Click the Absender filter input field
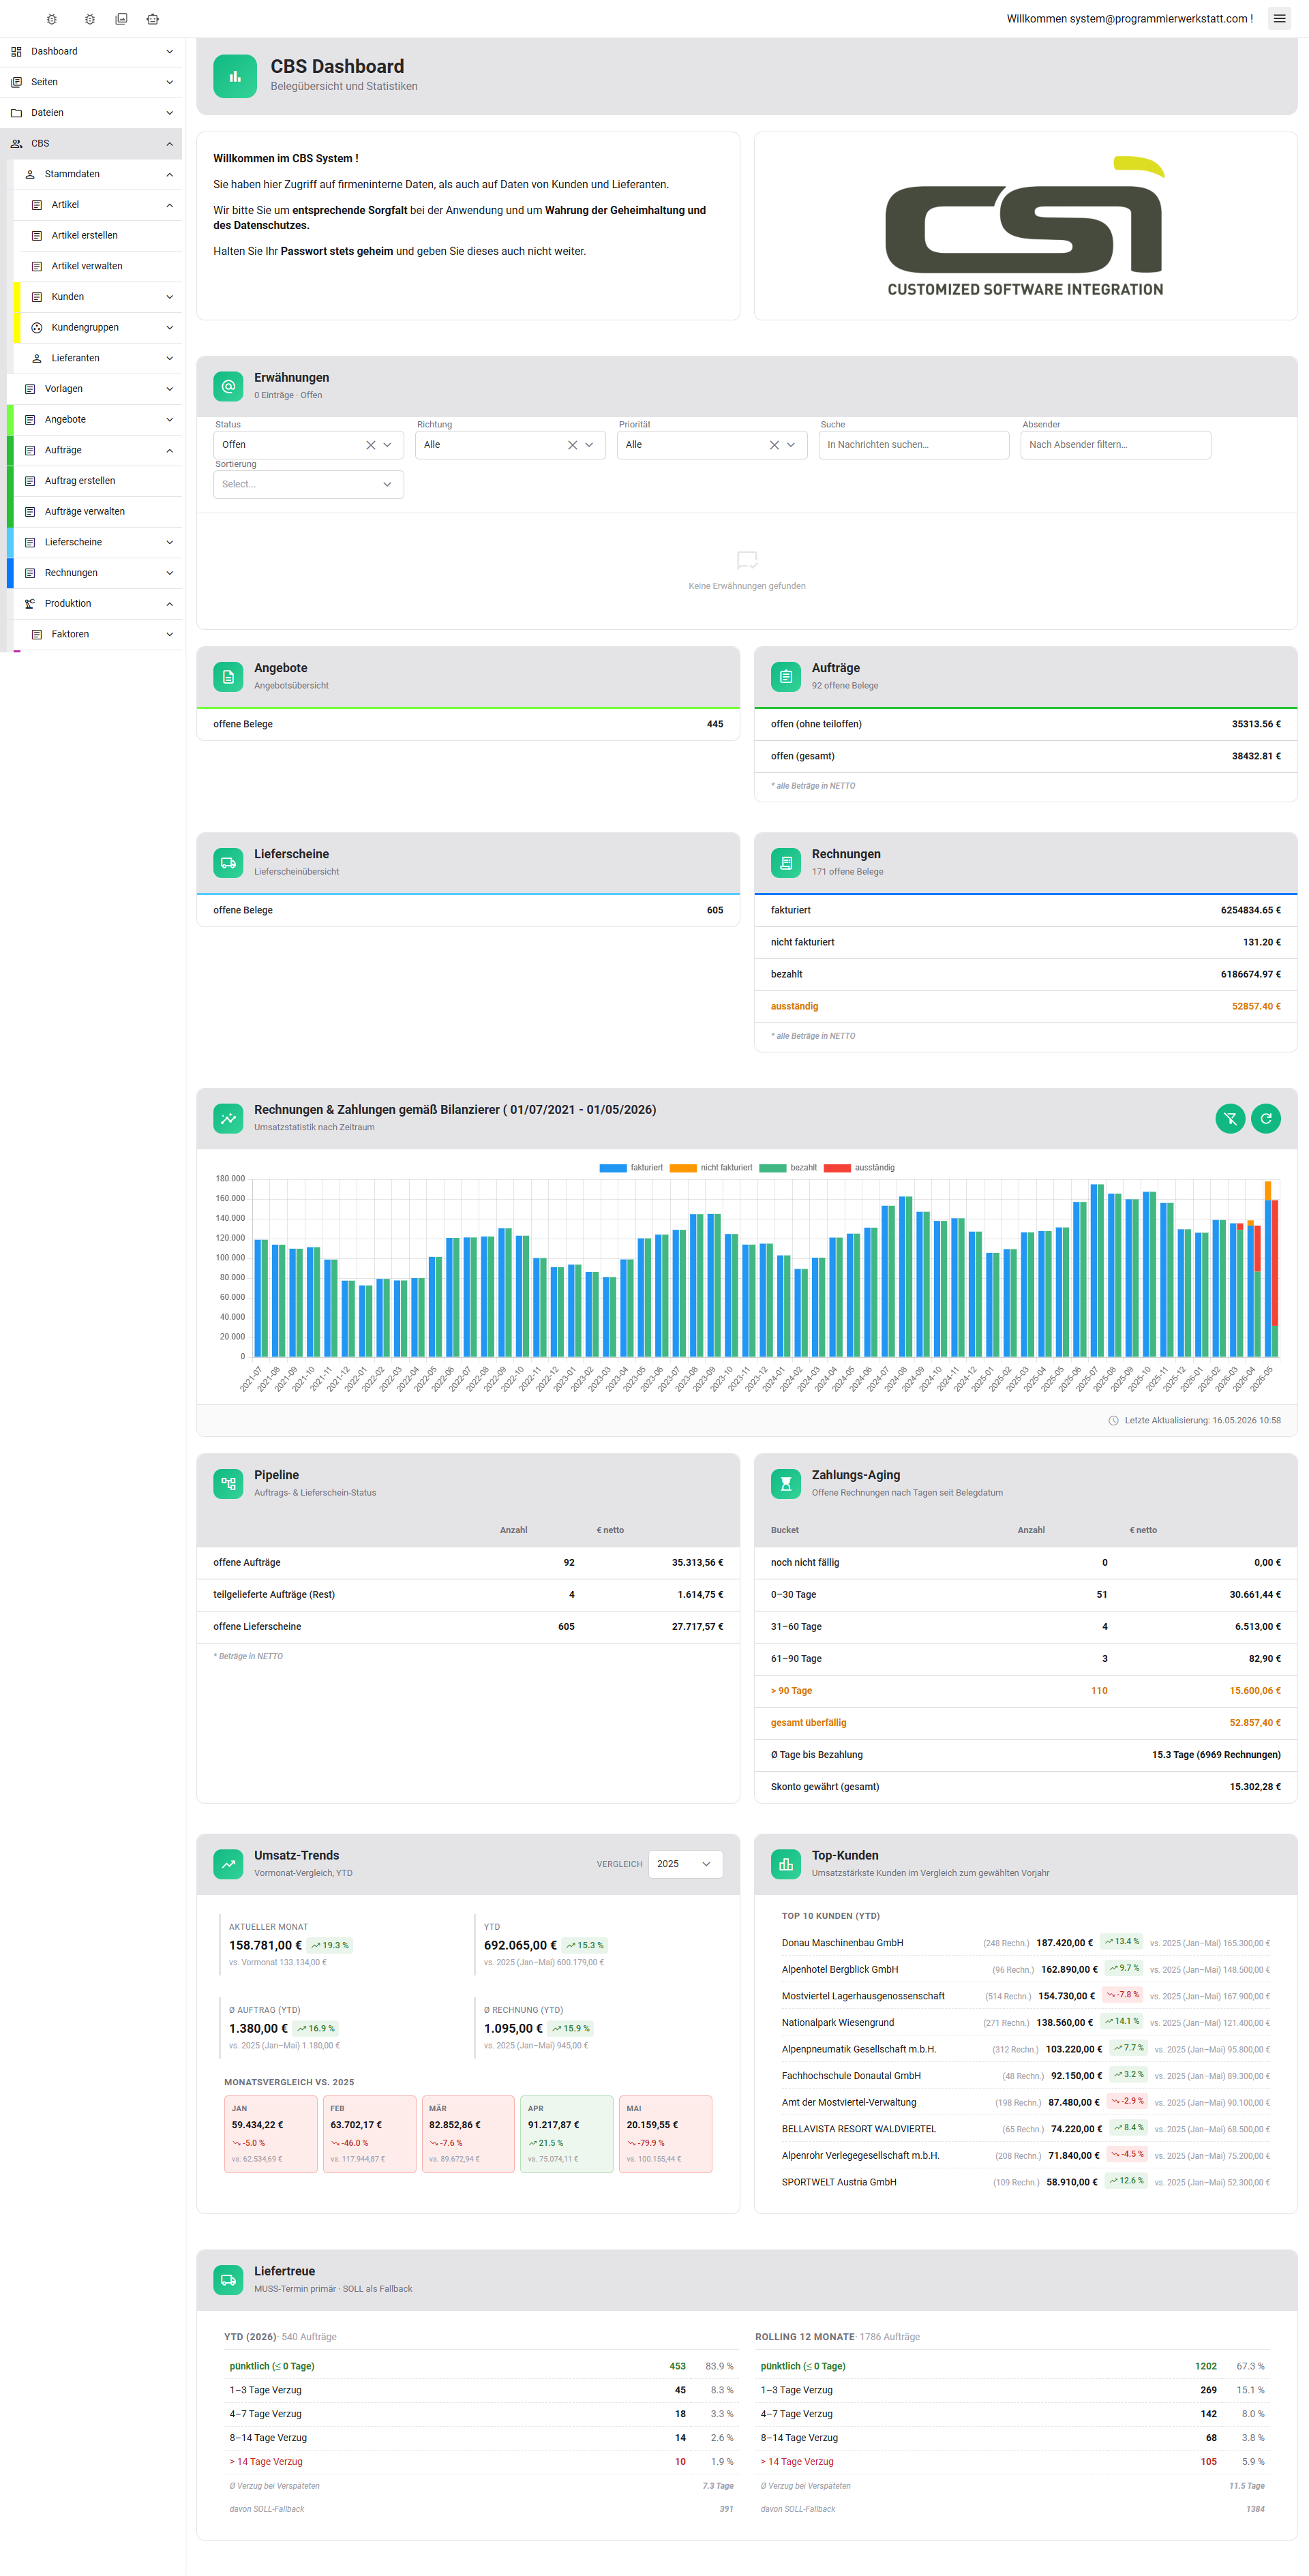 pyautogui.click(x=1116, y=445)
